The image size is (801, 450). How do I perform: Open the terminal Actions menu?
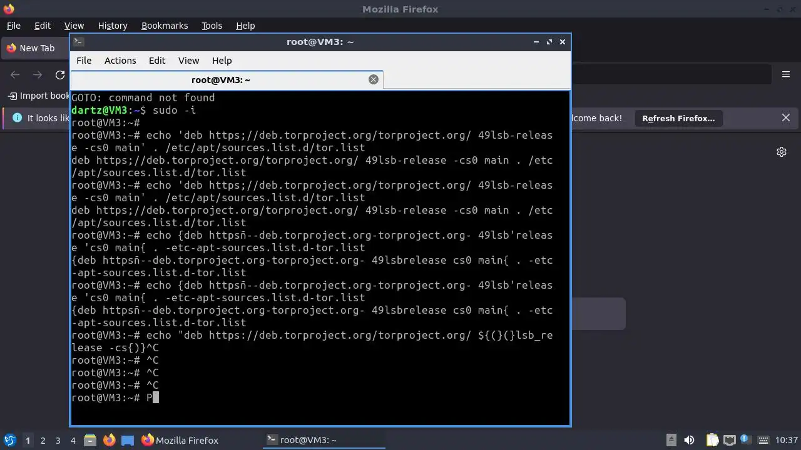120,60
